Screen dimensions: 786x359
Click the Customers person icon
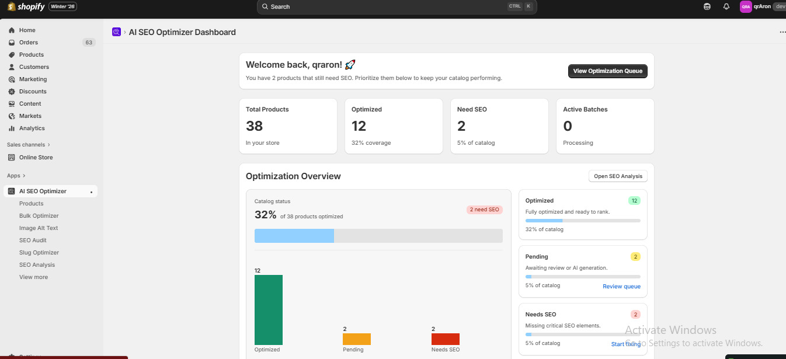12,67
